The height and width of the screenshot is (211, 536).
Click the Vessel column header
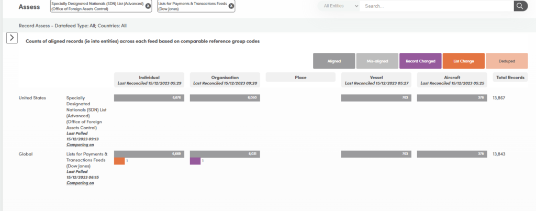pos(376,80)
